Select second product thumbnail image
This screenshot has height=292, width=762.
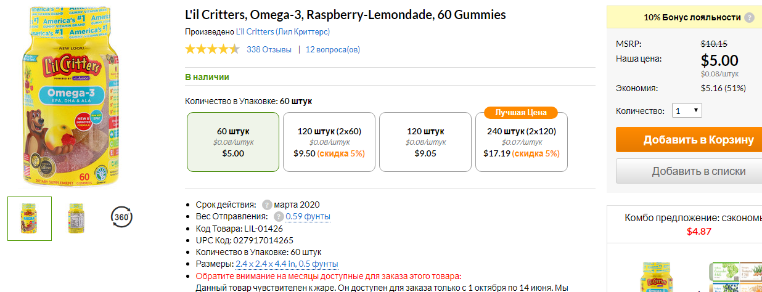point(76,217)
